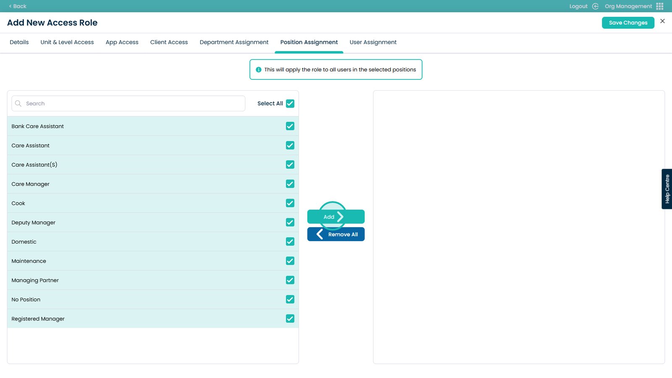Image resolution: width=672 pixels, height=378 pixels.
Task: Click the logout arrow icon
Action: coord(595,6)
